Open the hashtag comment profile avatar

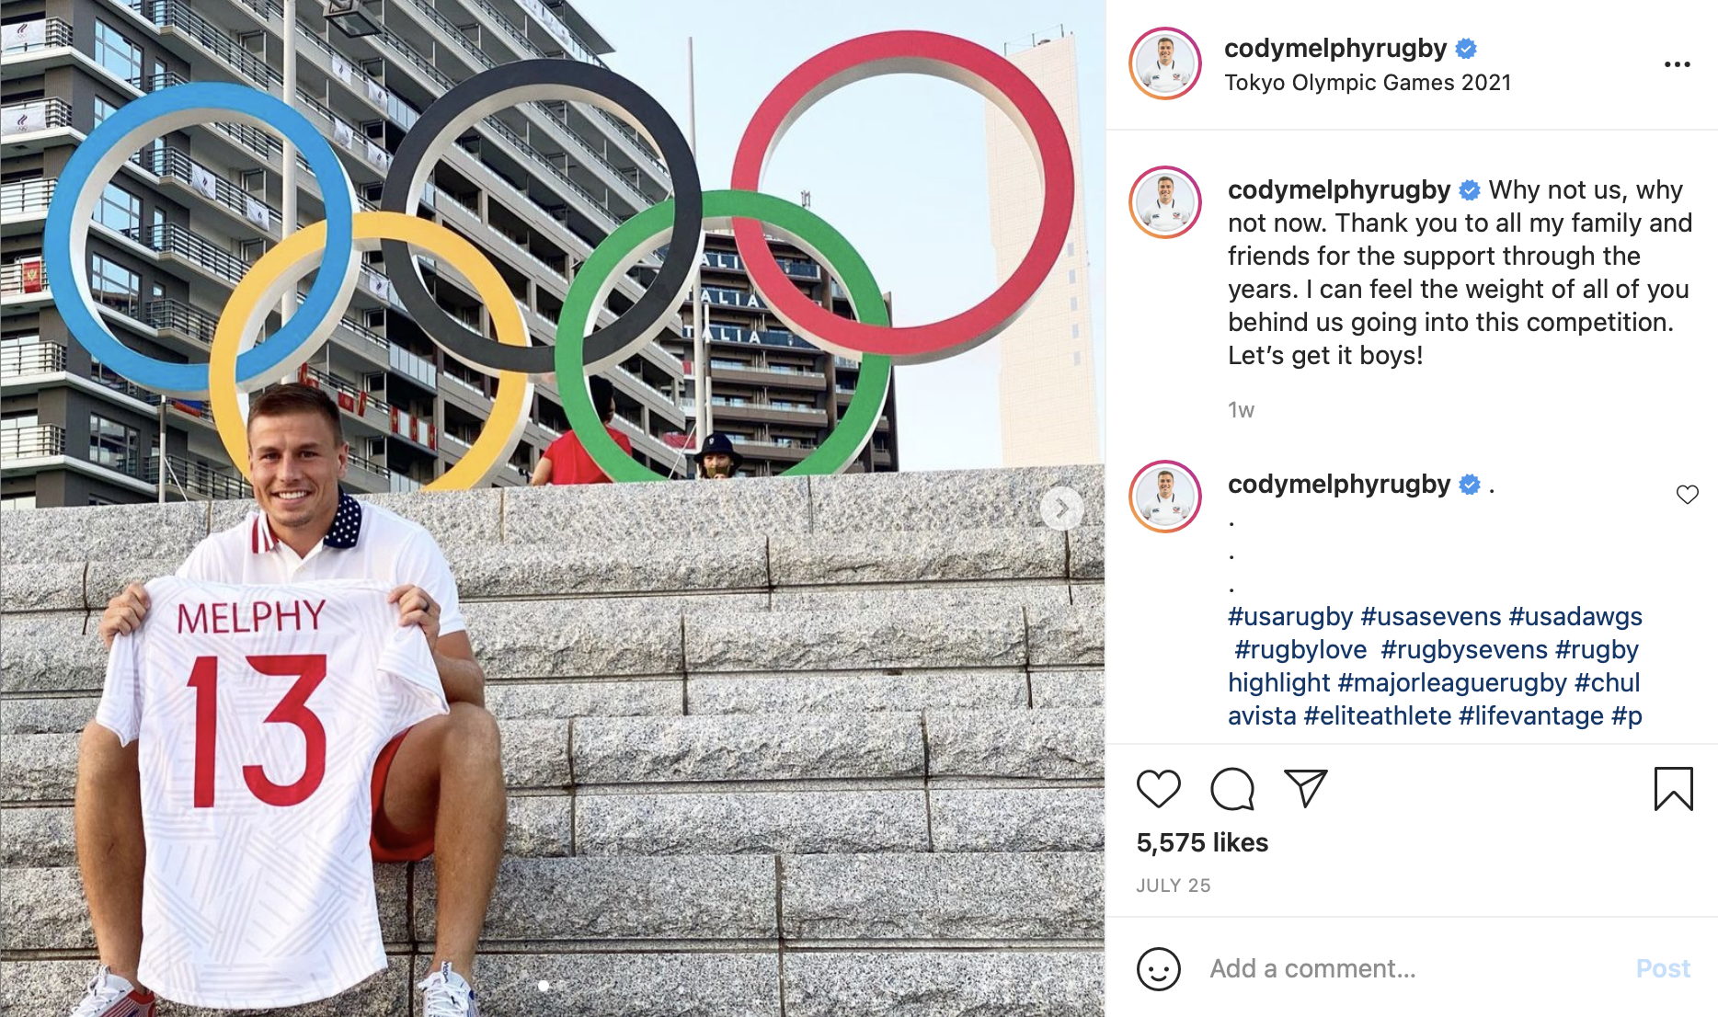[1165, 497]
